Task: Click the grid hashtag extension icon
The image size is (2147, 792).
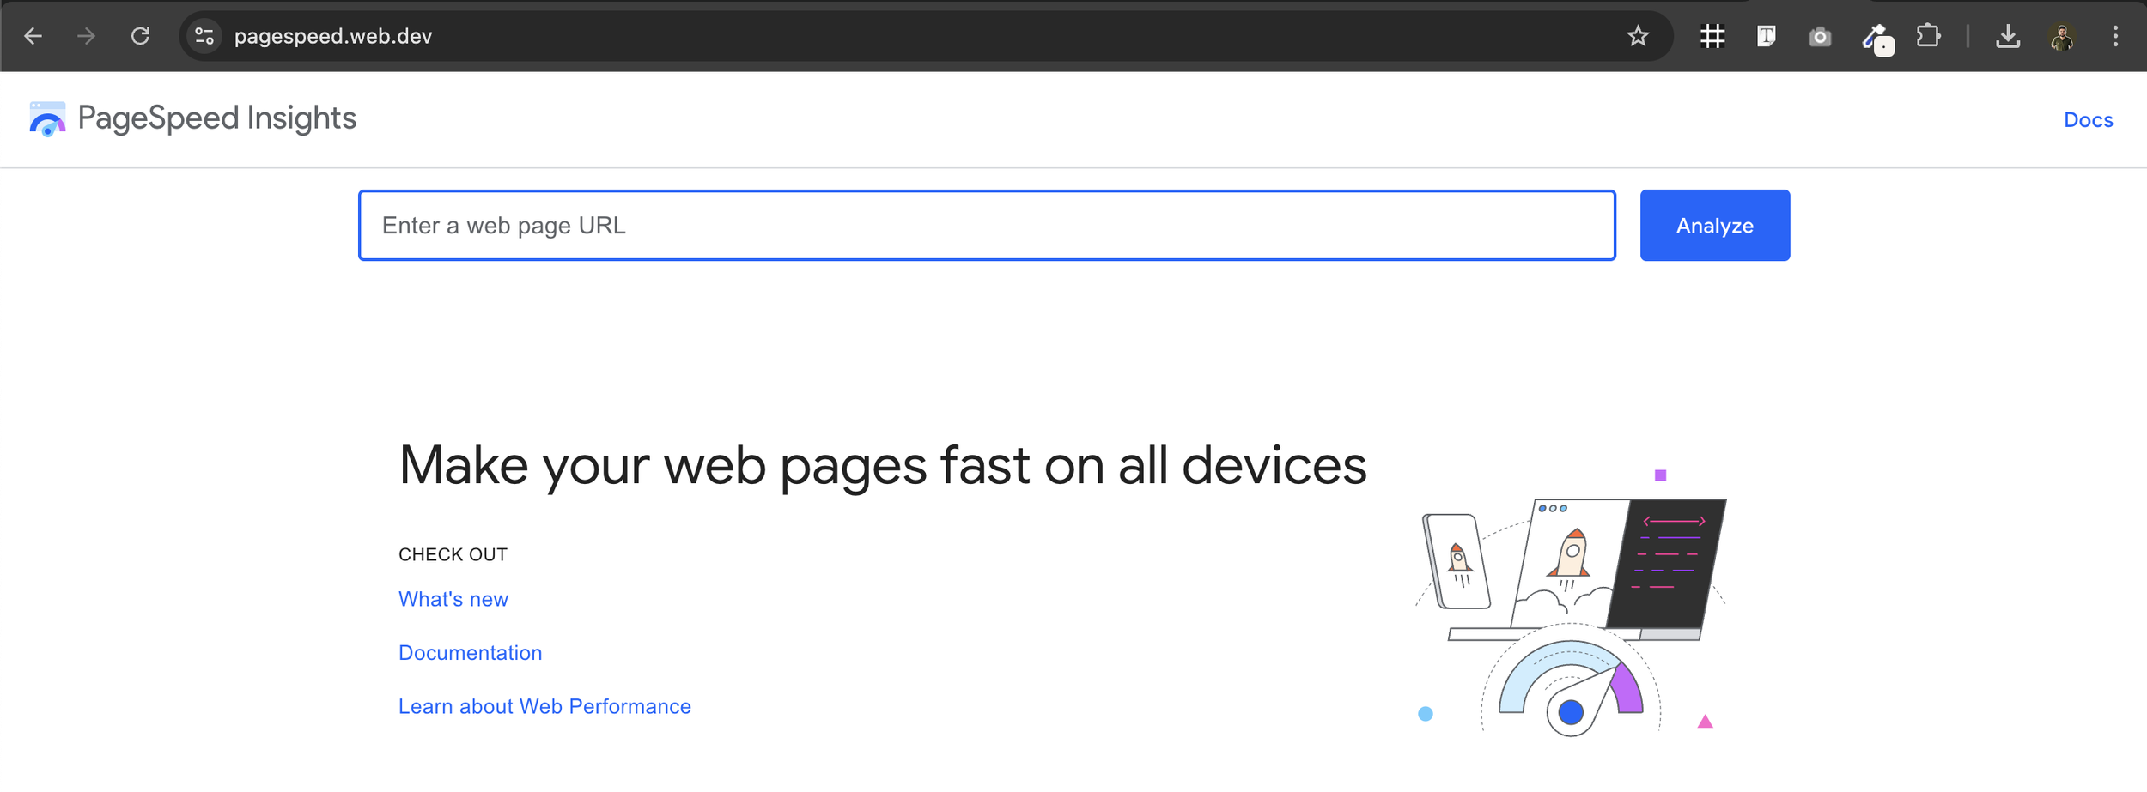Action: tap(1712, 36)
